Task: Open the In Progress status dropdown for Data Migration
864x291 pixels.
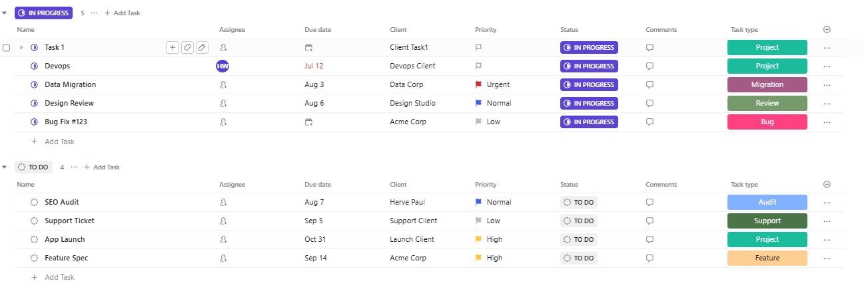Action: tap(589, 84)
